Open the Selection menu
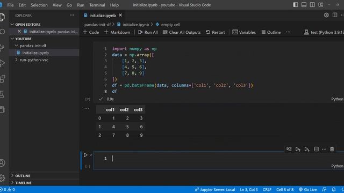This screenshot has width=344, height=193. click(x=39, y=5)
